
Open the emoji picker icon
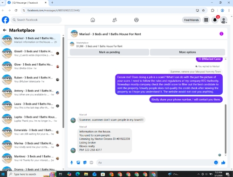(x=216, y=163)
